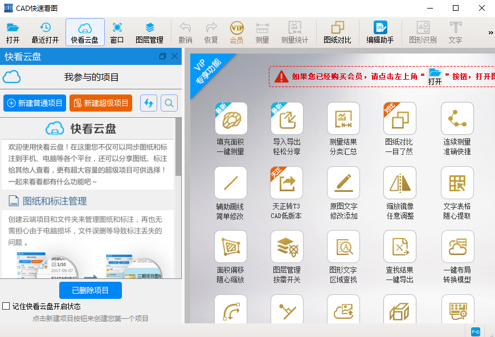Click the 窗口 toolbar icon

coord(117,32)
